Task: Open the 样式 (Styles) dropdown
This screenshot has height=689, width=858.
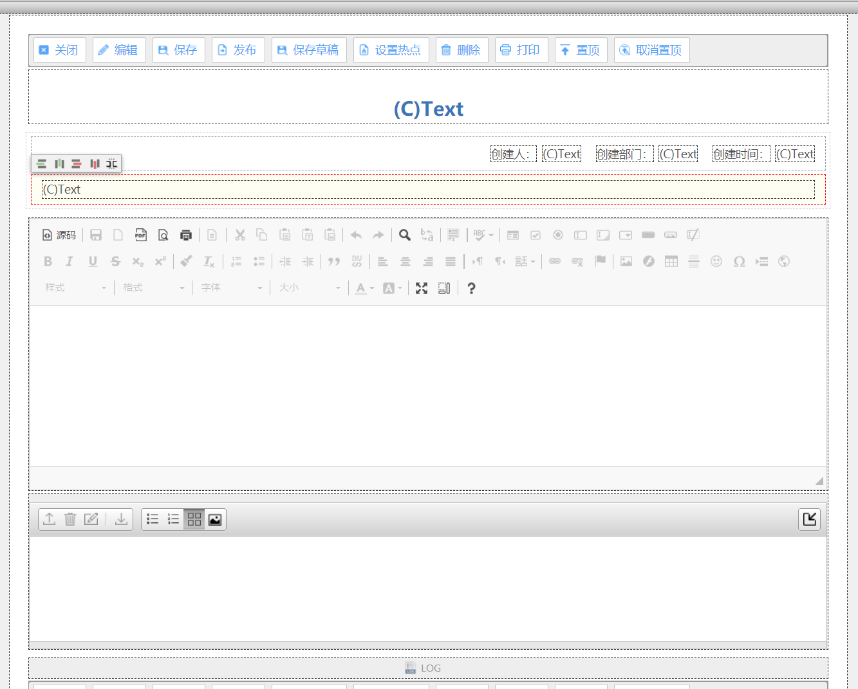Action: 75,288
